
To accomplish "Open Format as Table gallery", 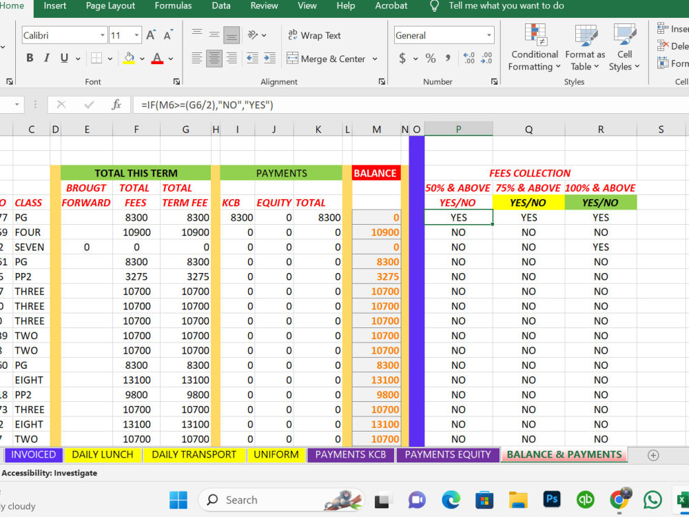I will [x=585, y=47].
